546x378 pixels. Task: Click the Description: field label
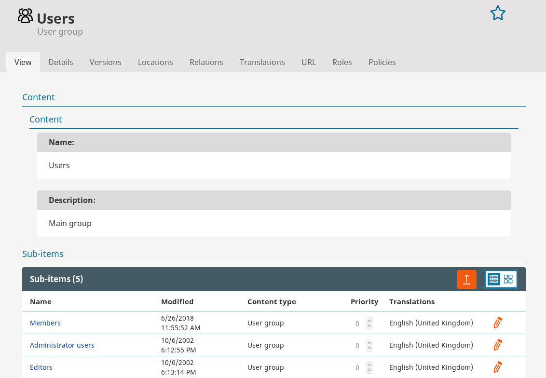(72, 200)
